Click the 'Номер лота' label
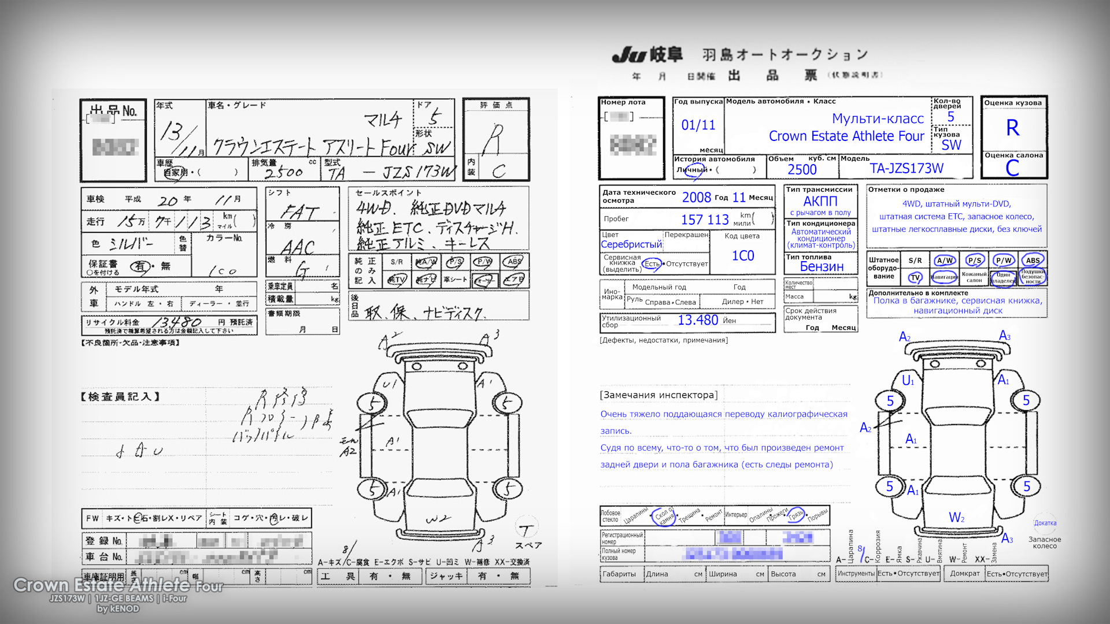1110x624 pixels. click(623, 102)
